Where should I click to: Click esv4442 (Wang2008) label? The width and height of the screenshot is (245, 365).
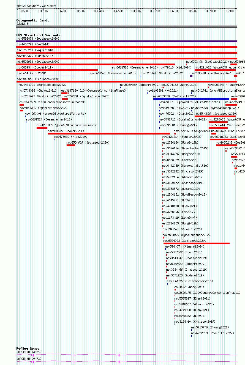coord(189,287)
